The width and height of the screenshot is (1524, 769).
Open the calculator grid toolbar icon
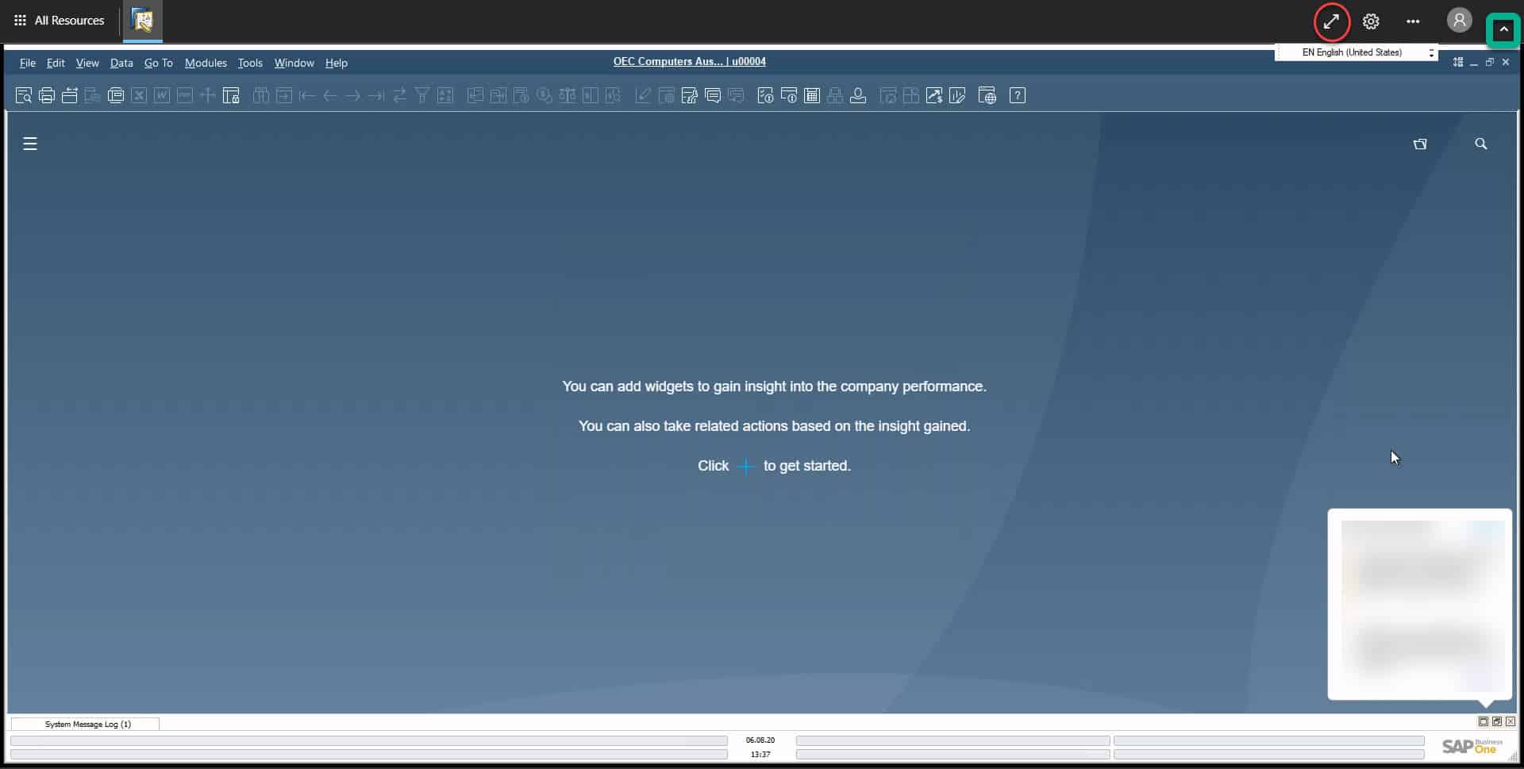click(812, 96)
